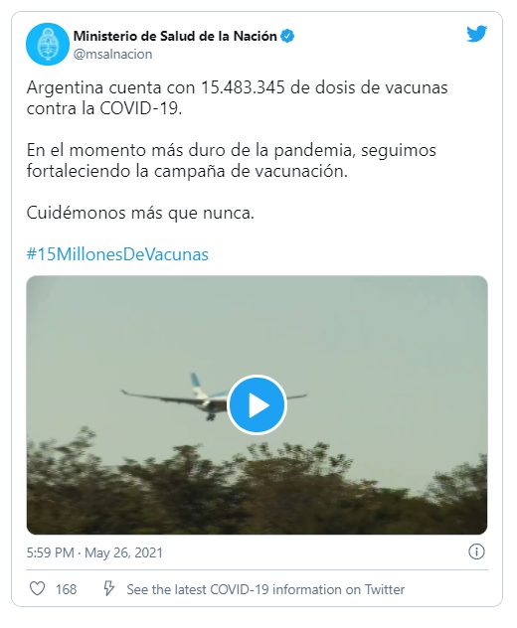Open the #15MillonesDeVacunas hashtag

(117, 254)
